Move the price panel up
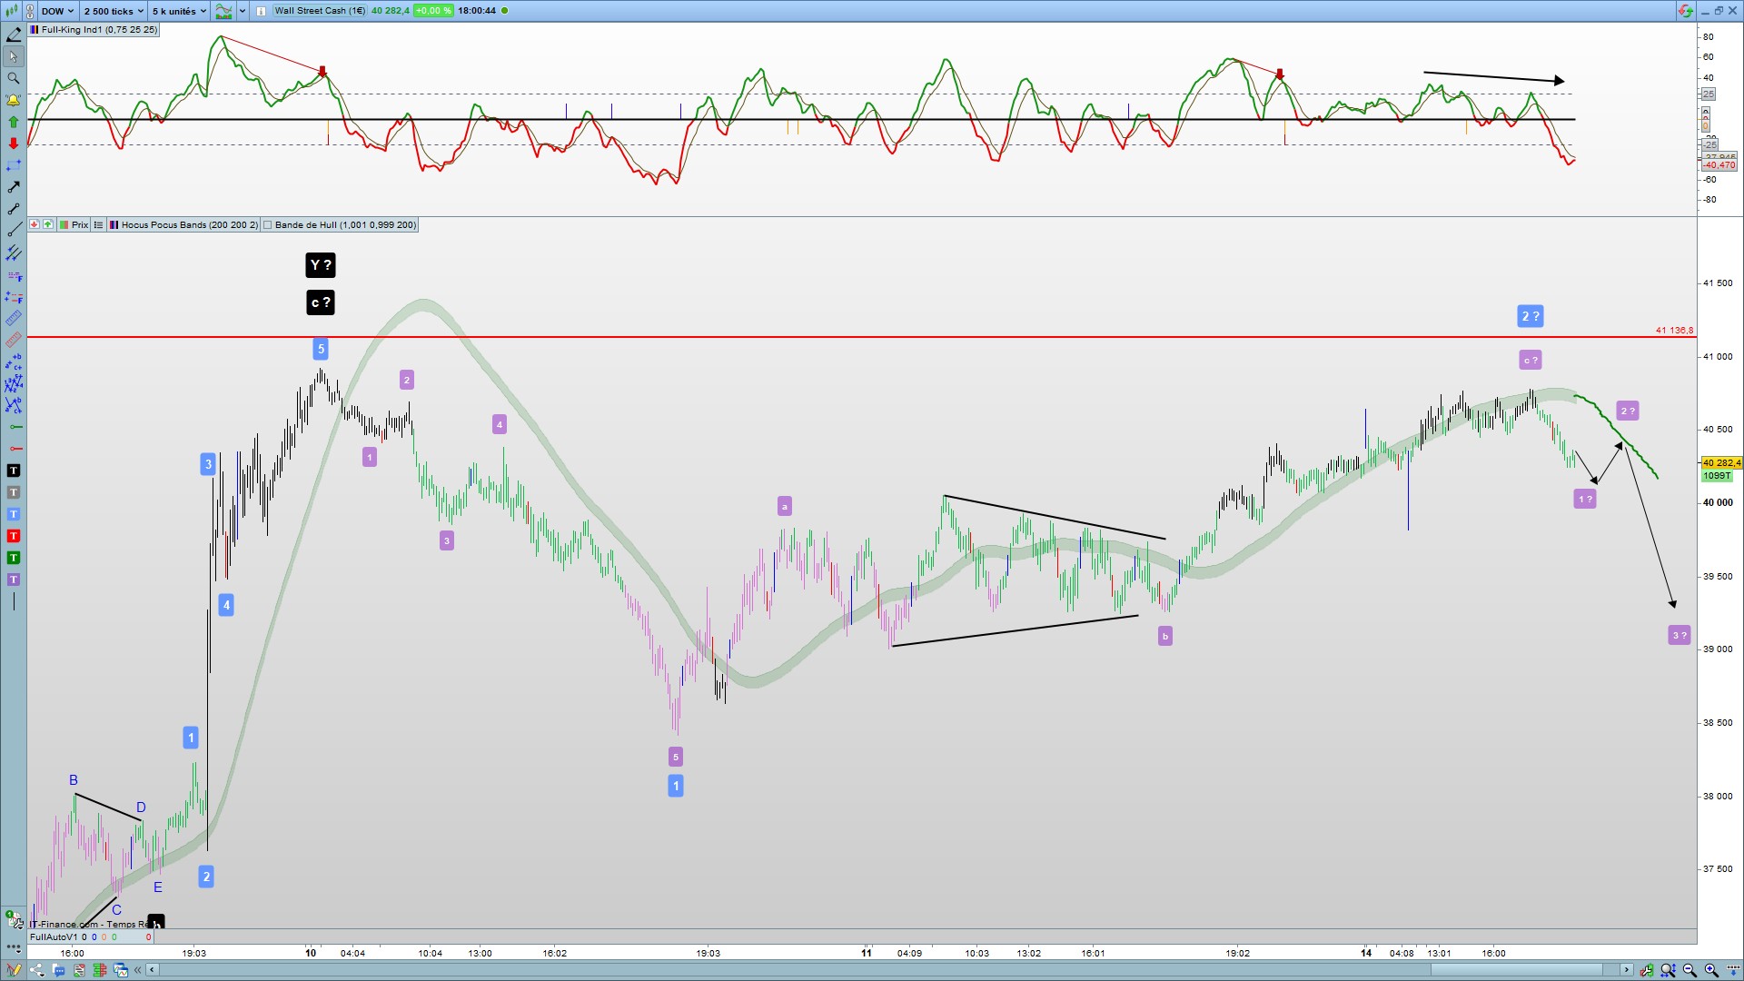 coord(47,225)
